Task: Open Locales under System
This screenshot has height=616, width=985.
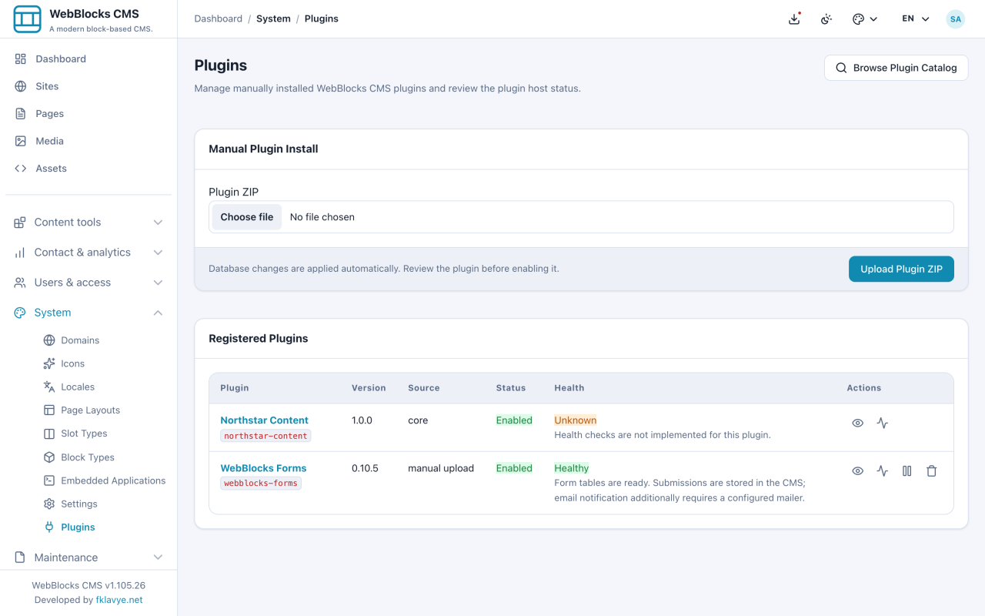Action: [104, 387]
